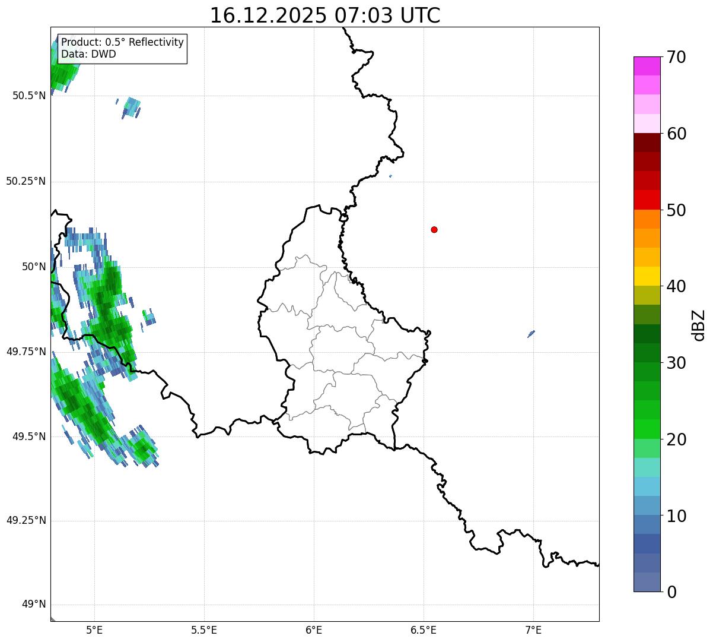713x642 pixels.
Task: Click the 'Data: DWD' label
Action: 89,54
